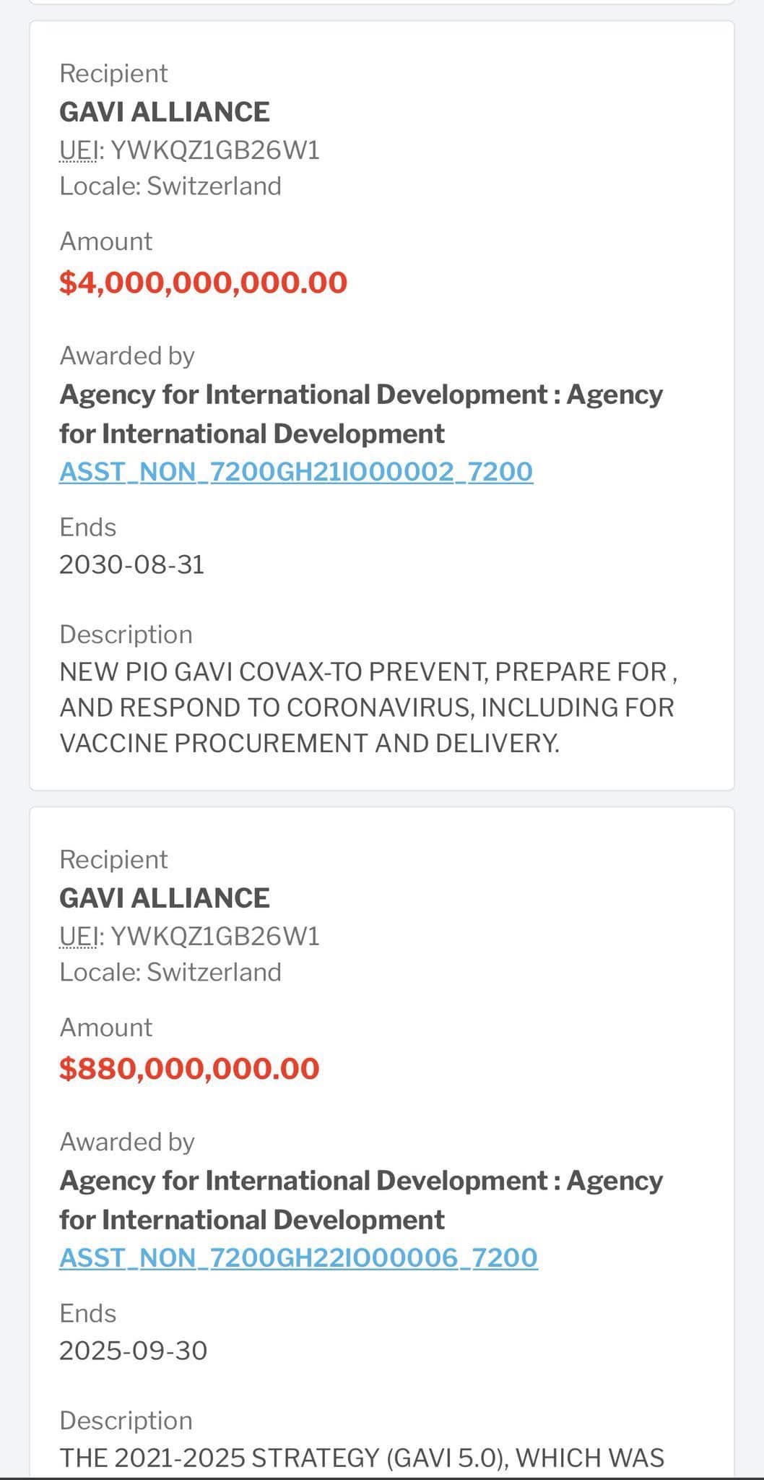764x1480 pixels.
Task: Select GAVI ALLIANCE heading in the COVAX award card
Action: (x=165, y=112)
